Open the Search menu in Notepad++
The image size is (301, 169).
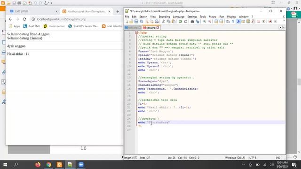tap(143, 17)
